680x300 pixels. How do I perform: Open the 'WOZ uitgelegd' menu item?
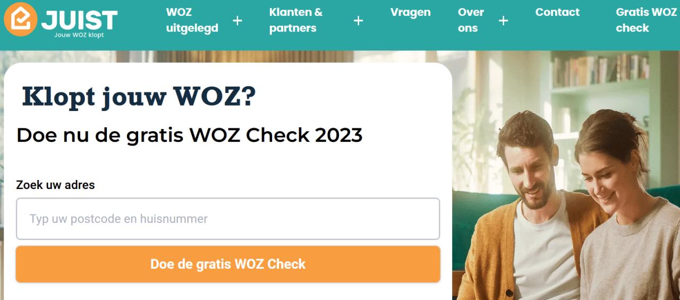click(192, 20)
